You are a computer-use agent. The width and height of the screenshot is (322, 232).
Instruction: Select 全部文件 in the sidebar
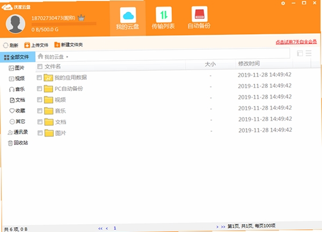tap(18, 57)
